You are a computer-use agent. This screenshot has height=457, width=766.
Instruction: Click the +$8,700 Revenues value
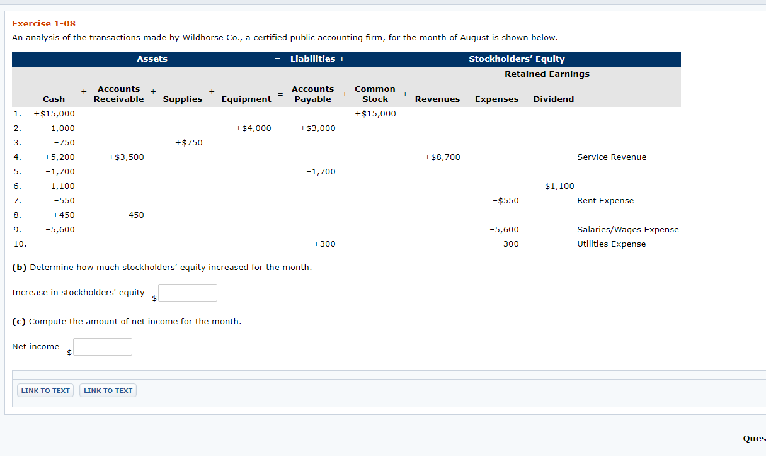tap(442, 157)
